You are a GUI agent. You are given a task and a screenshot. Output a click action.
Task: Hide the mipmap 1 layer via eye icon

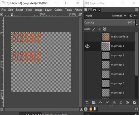pyautogui.click(x=87, y=46)
